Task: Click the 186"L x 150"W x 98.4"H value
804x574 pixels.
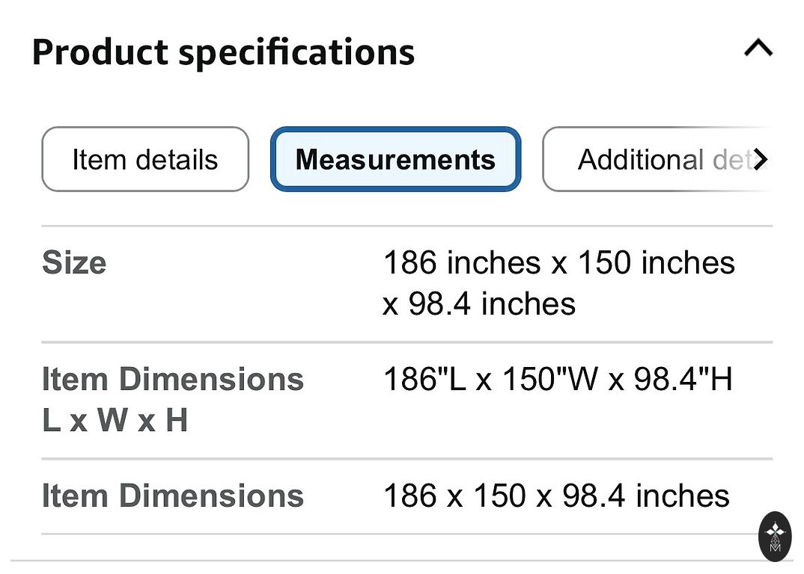Action: 558,380
